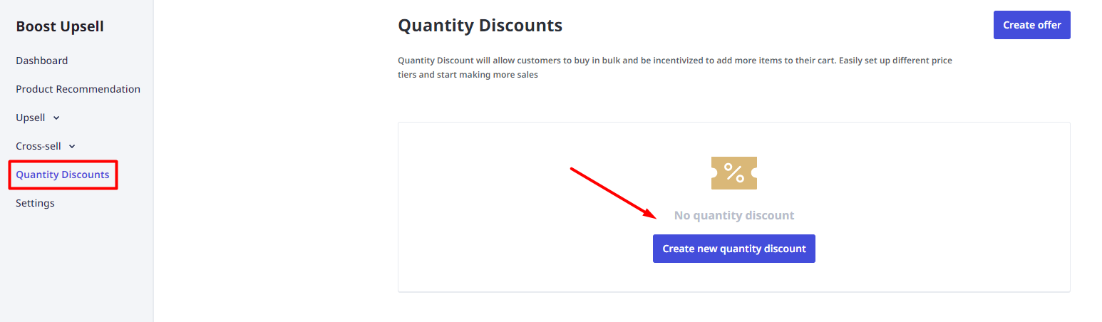Viewport: 1102px width, 322px height.
Task: Click Create new quantity discount button
Action: [x=733, y=249]
